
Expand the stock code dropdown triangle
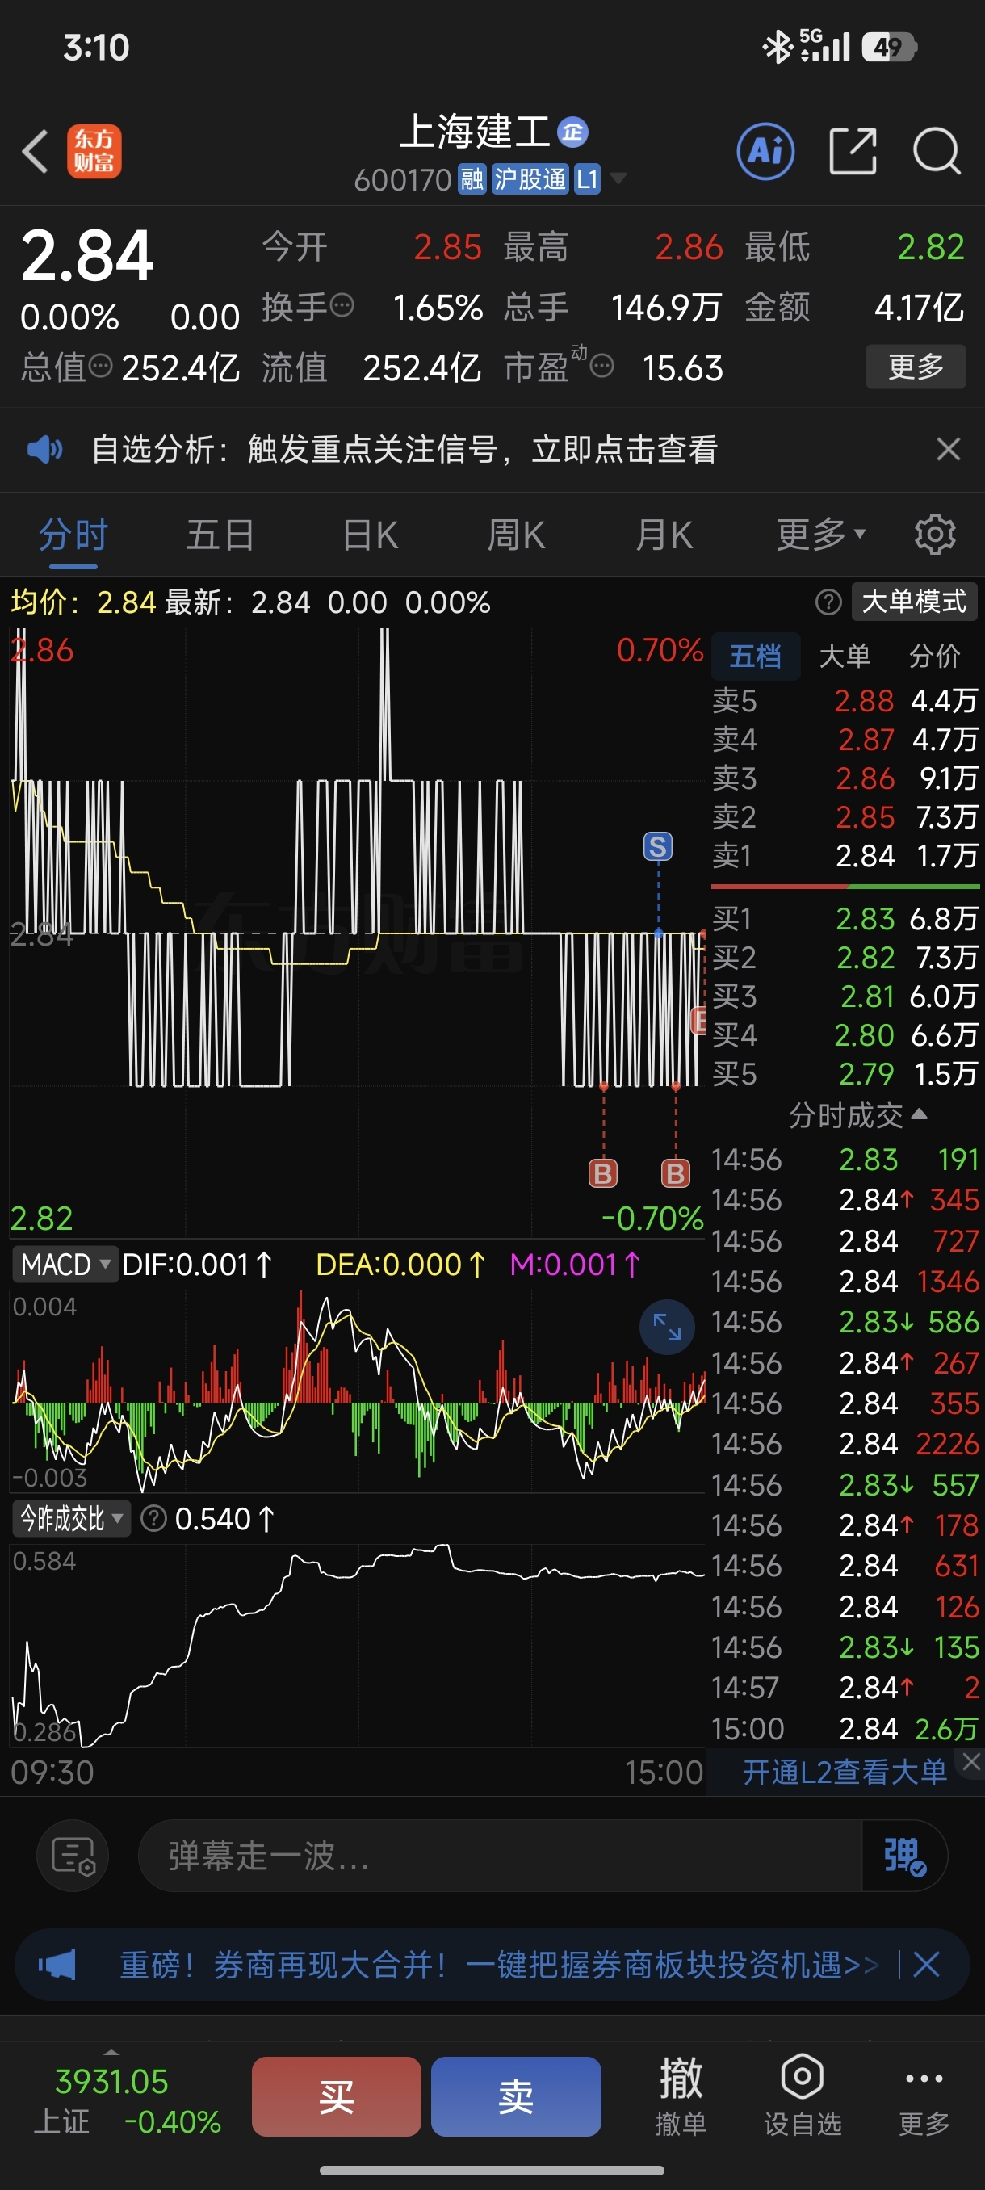[618, 178]
